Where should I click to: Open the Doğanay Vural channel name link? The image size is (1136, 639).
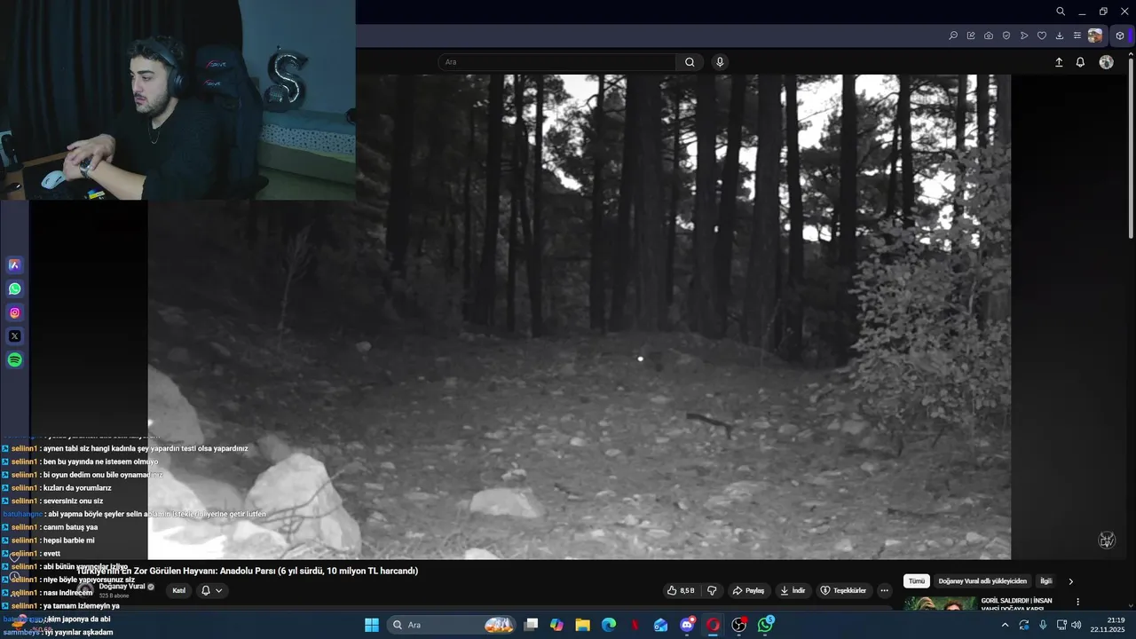coord(122,587)
